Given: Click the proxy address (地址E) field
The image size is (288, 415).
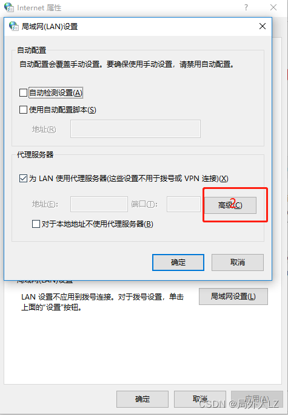Looking at the screenshot, I should [x=99, y=204].
